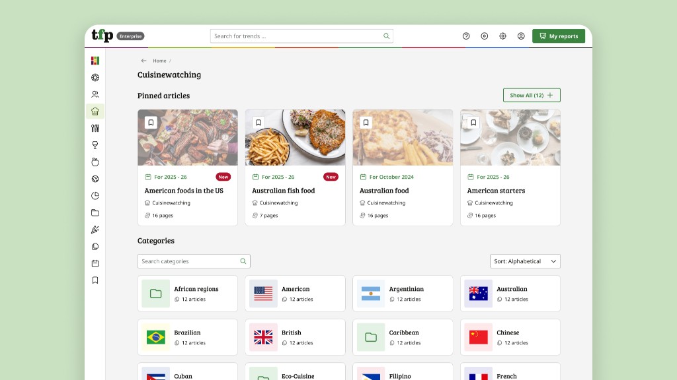Open the African regions category
The width and height of the screenshot is (677, 380).
tap(188, 294)
